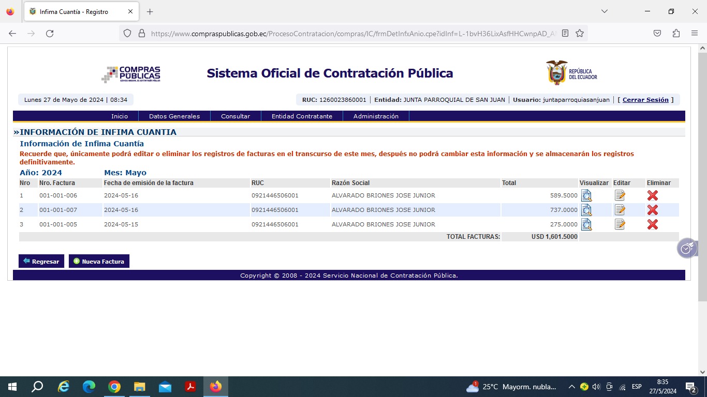Toggle reader view in address bar

coord(565,33)
